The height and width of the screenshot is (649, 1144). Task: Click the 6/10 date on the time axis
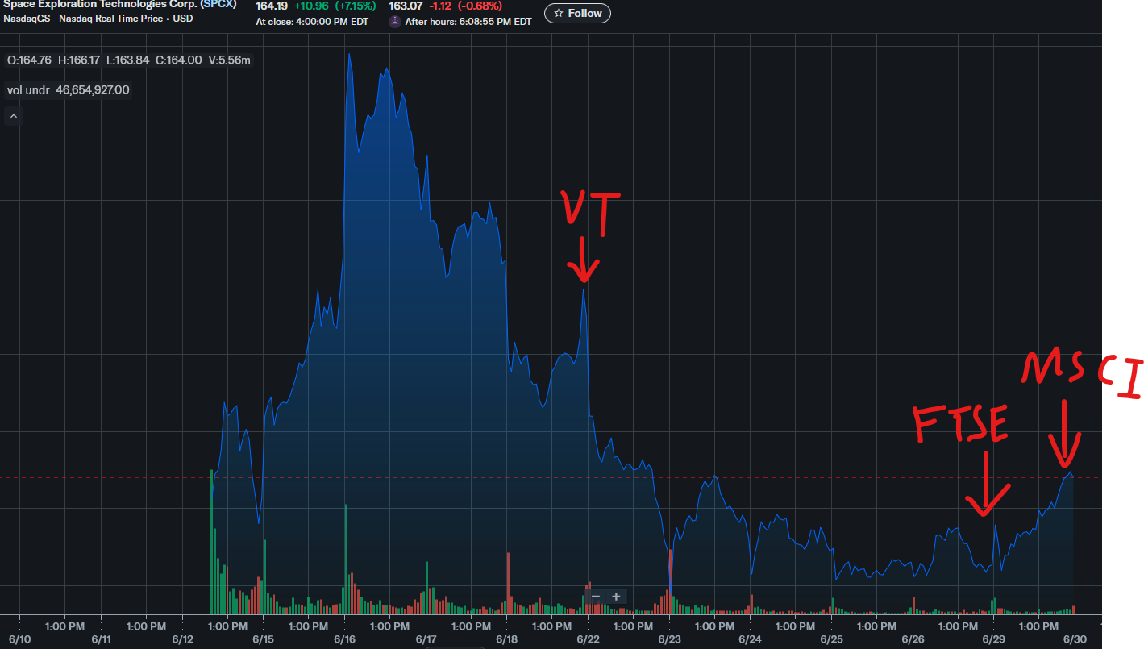point(19,639)
